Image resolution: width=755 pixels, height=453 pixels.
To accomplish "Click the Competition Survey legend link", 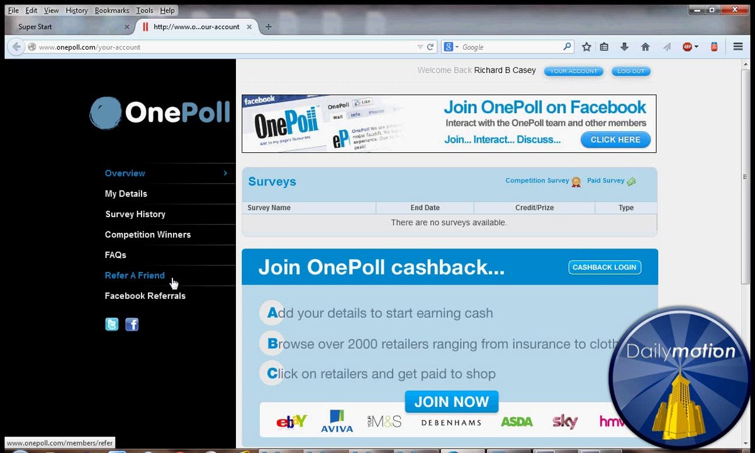I will click(x=537, y=181).
